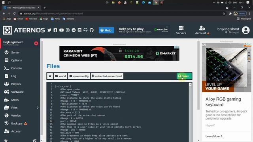Viewport: 253px width, 142px height.
Task: Open Aternos Reddit icon
Action: click(74, 30)
